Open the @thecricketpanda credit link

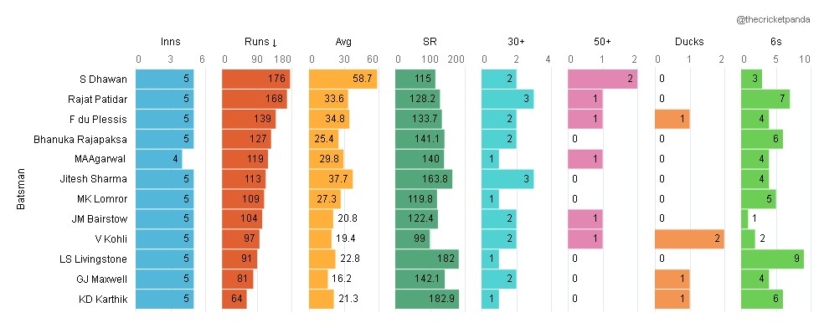point(773,20)
